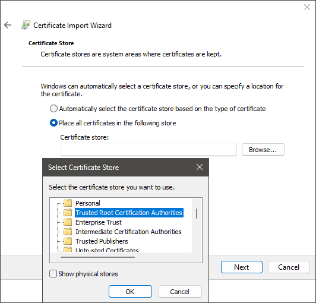Select Automatically select the certificate store option
The width and height of the screenshot is (316, 303).
click(53, 109)
